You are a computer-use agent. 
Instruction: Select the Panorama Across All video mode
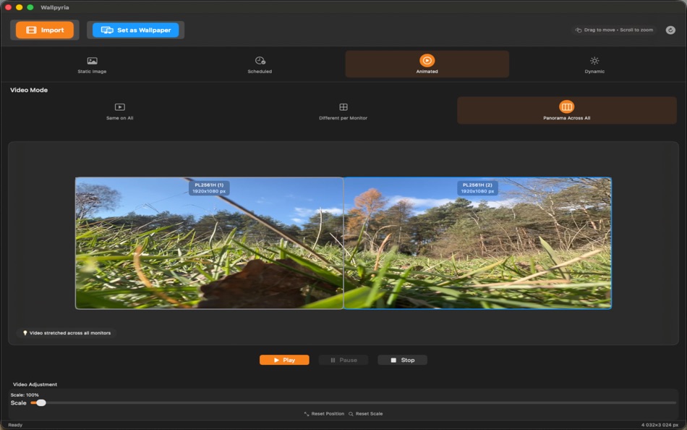click(567, 111)
